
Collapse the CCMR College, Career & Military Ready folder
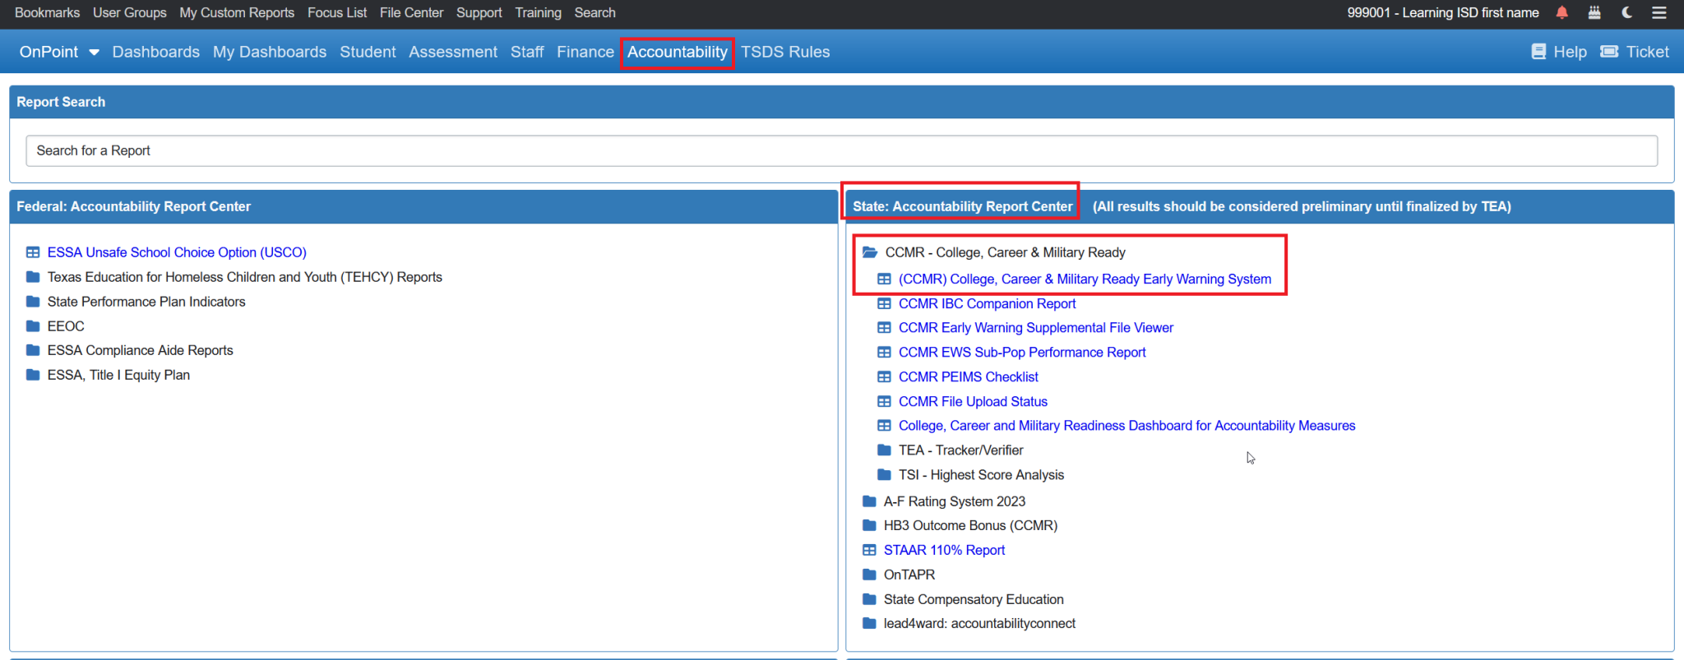click(869, 252)
